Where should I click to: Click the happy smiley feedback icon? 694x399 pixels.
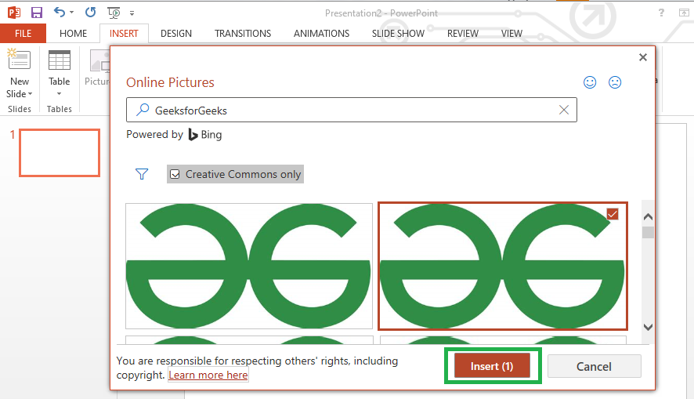[x=591, y=82]
